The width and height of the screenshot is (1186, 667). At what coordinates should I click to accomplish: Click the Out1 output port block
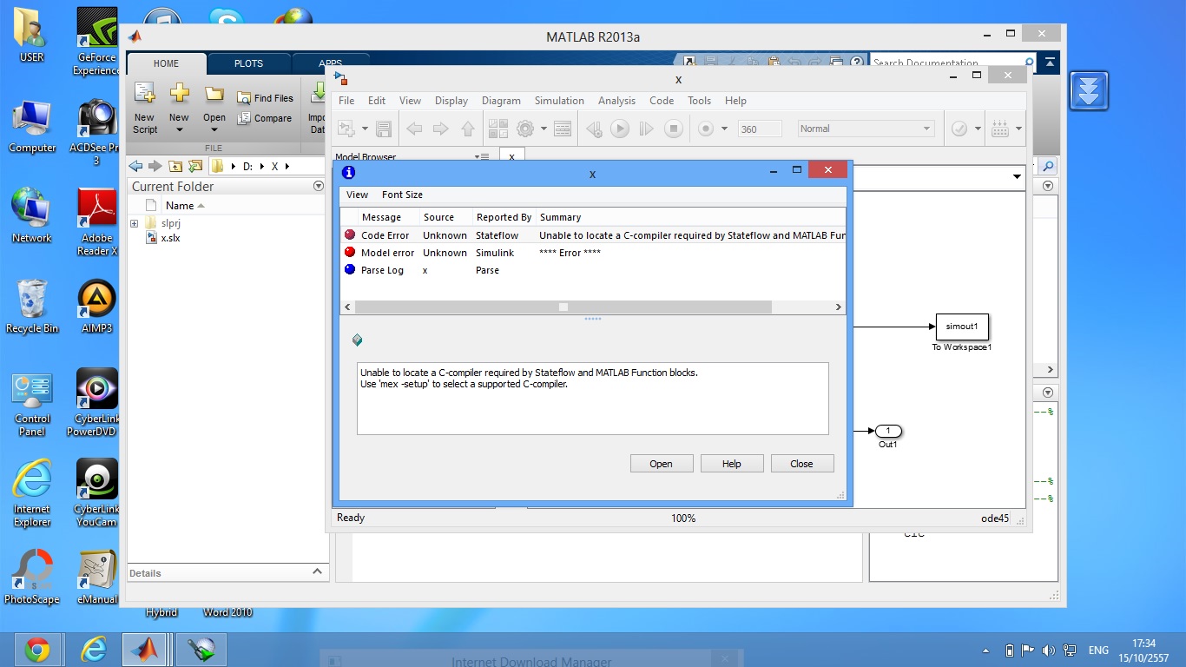888,431
